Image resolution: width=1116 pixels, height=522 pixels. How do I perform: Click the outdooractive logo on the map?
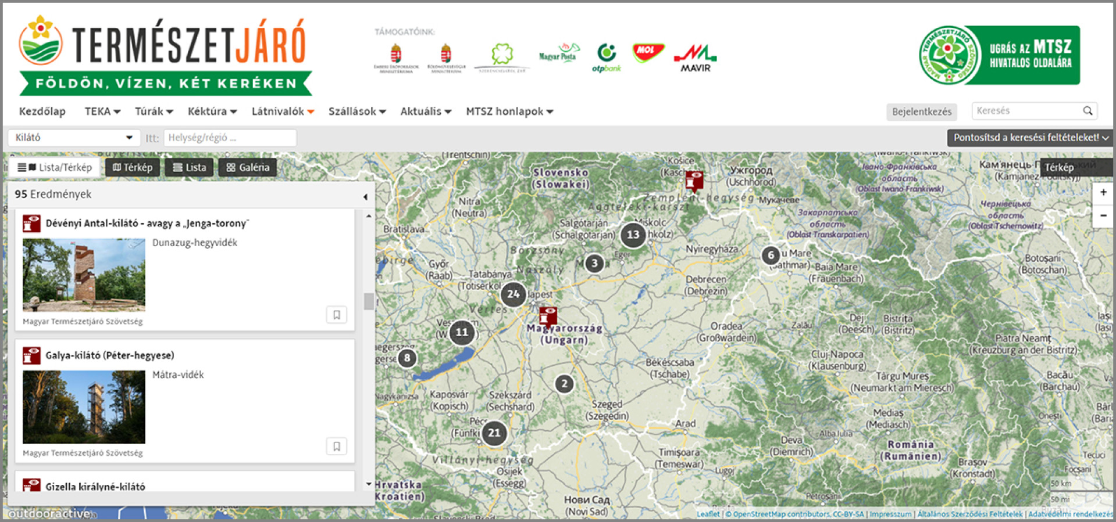point(49,513)
